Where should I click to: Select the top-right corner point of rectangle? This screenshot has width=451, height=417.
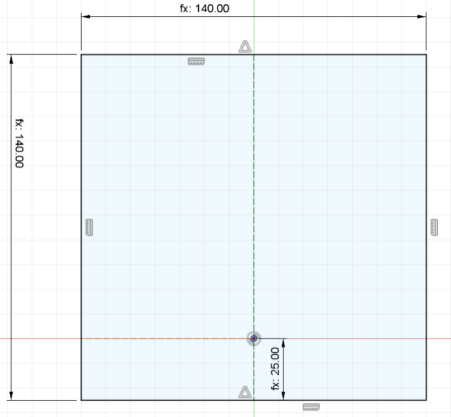pos(426,55)
